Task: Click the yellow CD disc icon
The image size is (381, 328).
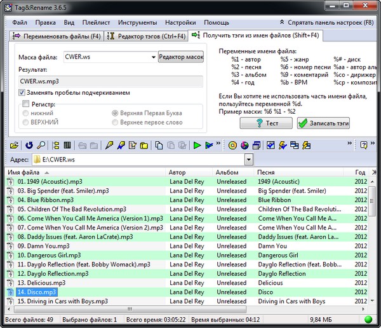Action: (232, 145)
